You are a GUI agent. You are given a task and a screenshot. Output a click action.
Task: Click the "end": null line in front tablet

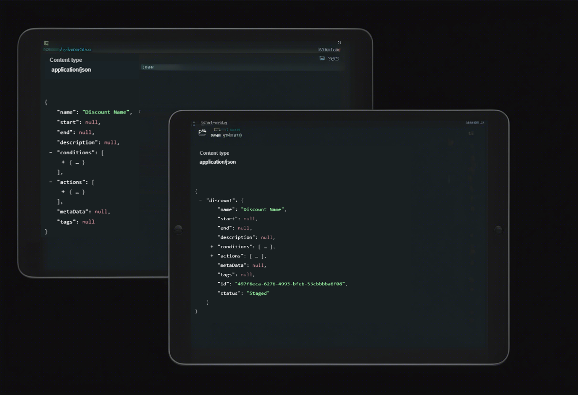235,228
